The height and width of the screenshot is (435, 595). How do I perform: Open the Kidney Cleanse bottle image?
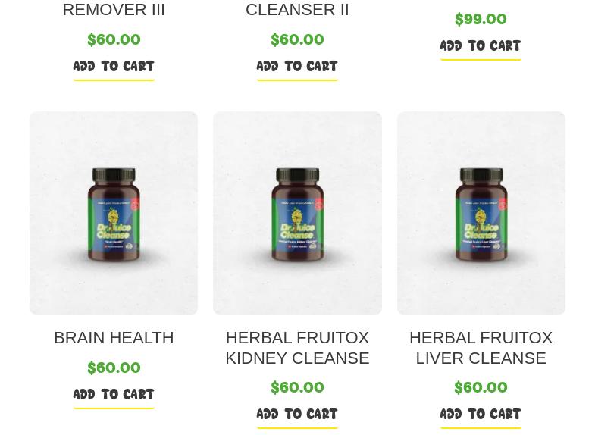(x=297, y=213)
